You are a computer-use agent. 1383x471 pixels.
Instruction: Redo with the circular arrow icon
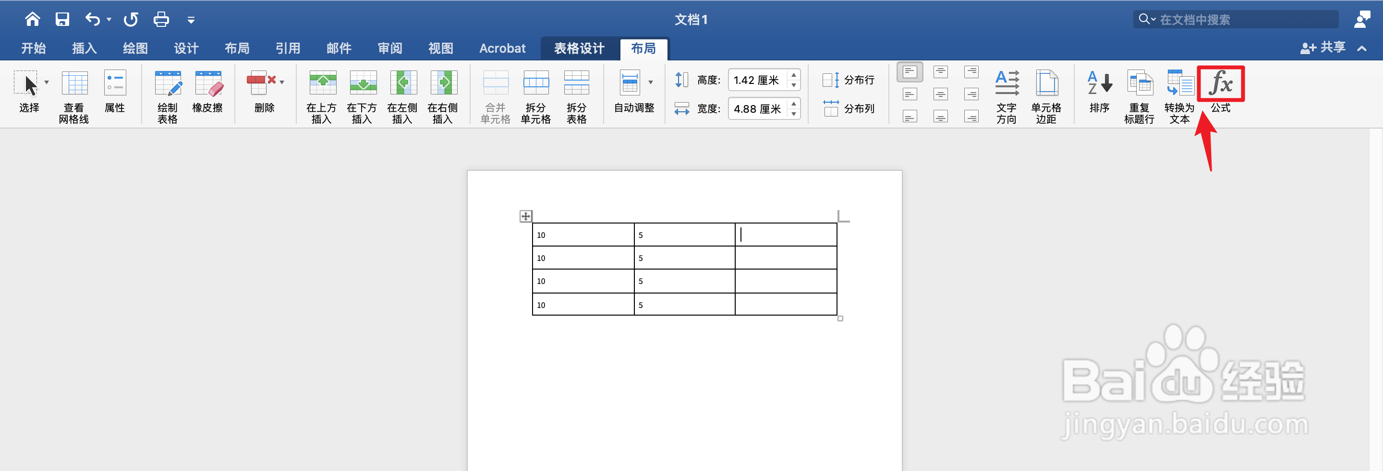[131, 20]
